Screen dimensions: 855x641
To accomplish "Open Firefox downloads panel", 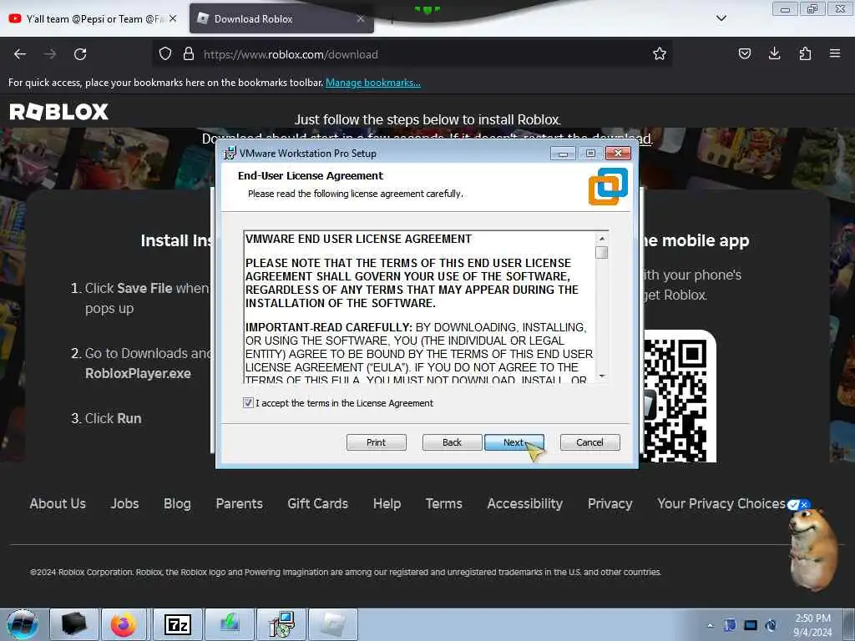I will (x=774, y=53).
